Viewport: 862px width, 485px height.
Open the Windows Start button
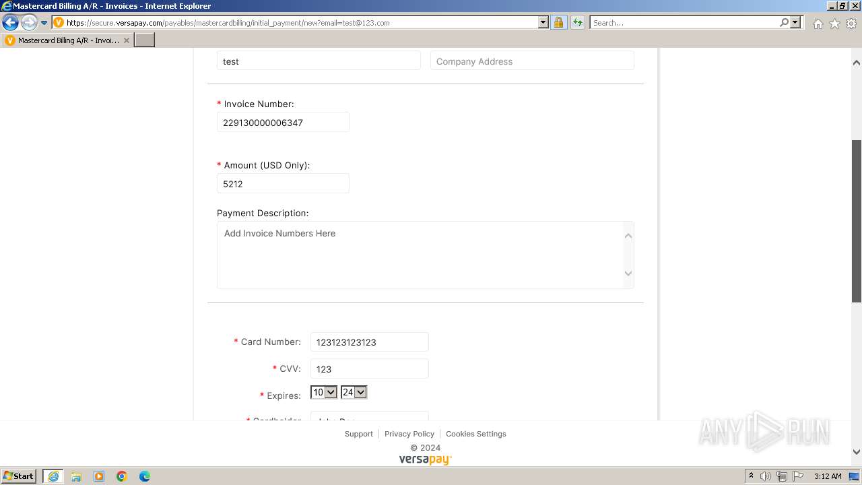(x=19, y=476)
